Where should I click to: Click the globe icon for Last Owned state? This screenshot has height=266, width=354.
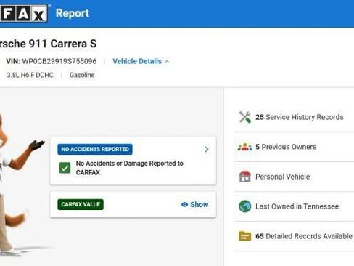[244, 206]
